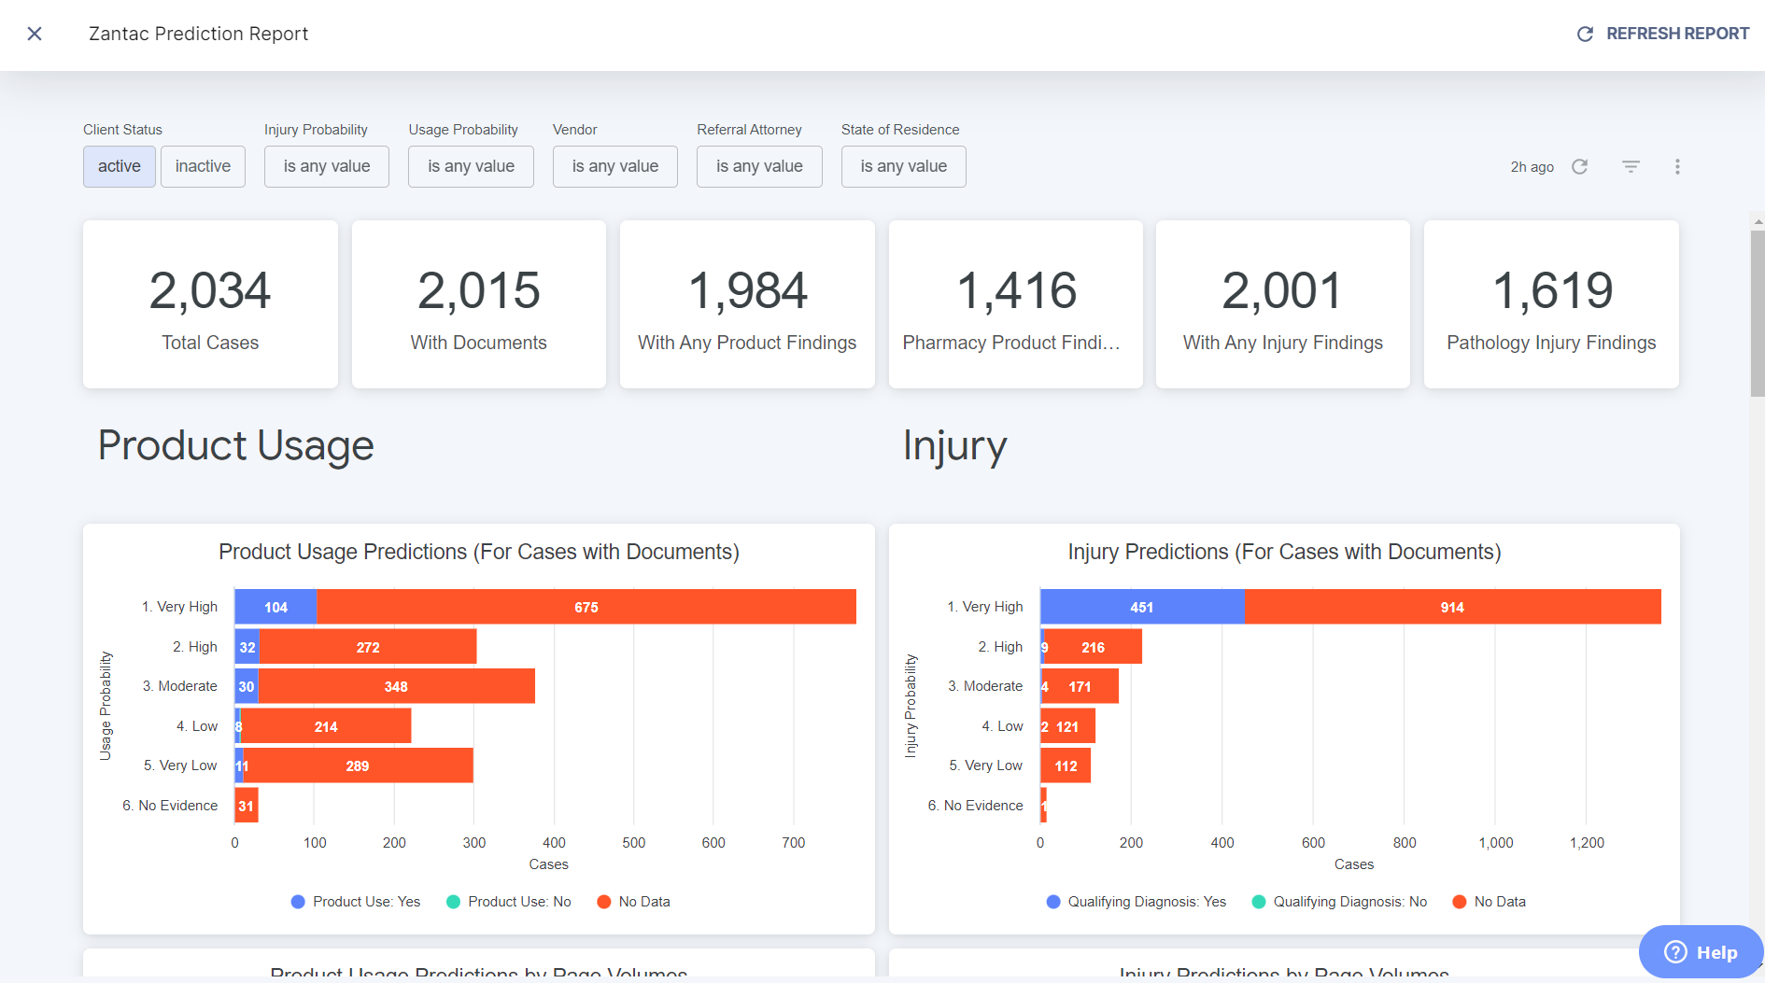1765x983 pixels.
Task: Click the 'Product Usage' section heading
Action: point(236,445)
